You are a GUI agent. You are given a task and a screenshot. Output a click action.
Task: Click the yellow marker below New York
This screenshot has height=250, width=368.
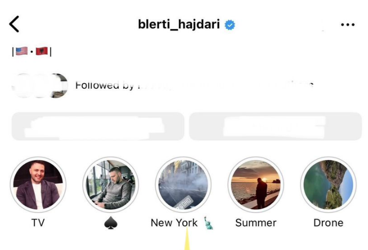187,239
